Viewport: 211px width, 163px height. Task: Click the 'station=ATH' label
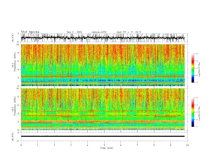point(99,32)
